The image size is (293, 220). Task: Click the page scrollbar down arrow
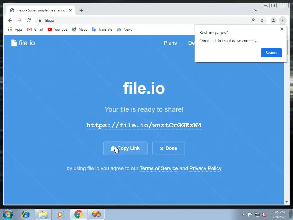[x=286, y=202]
